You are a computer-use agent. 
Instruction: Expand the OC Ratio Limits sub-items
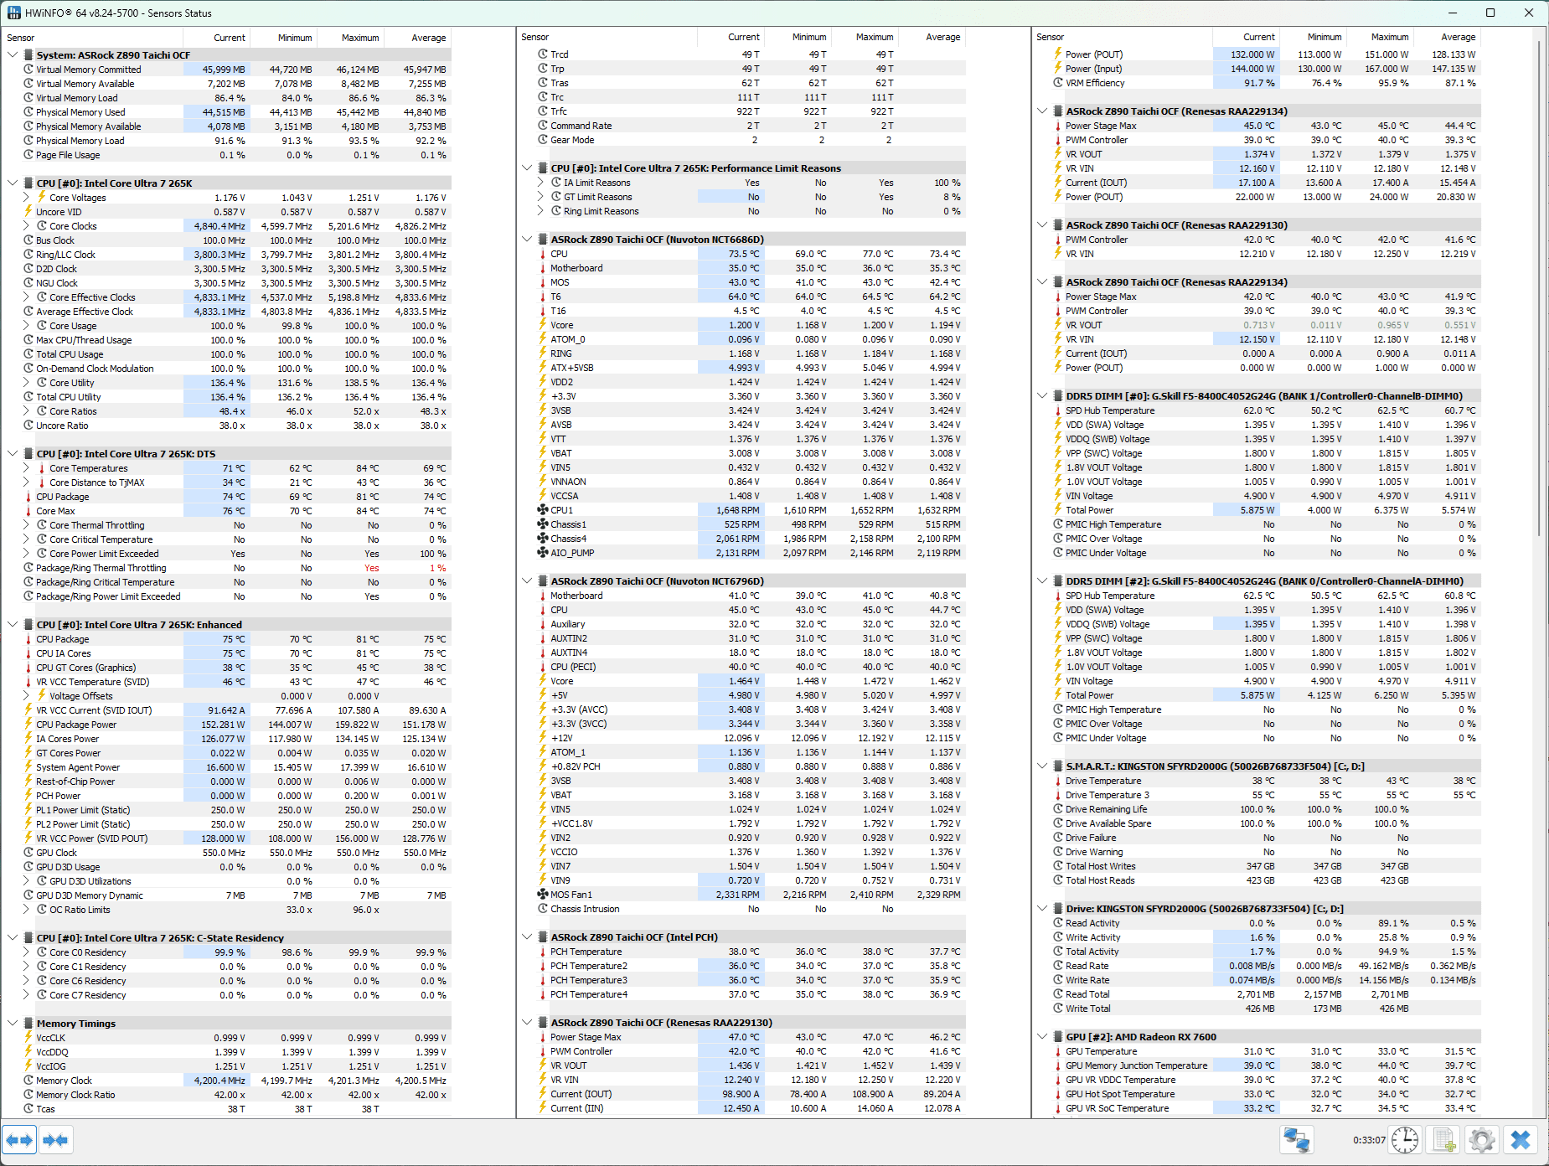26,910
